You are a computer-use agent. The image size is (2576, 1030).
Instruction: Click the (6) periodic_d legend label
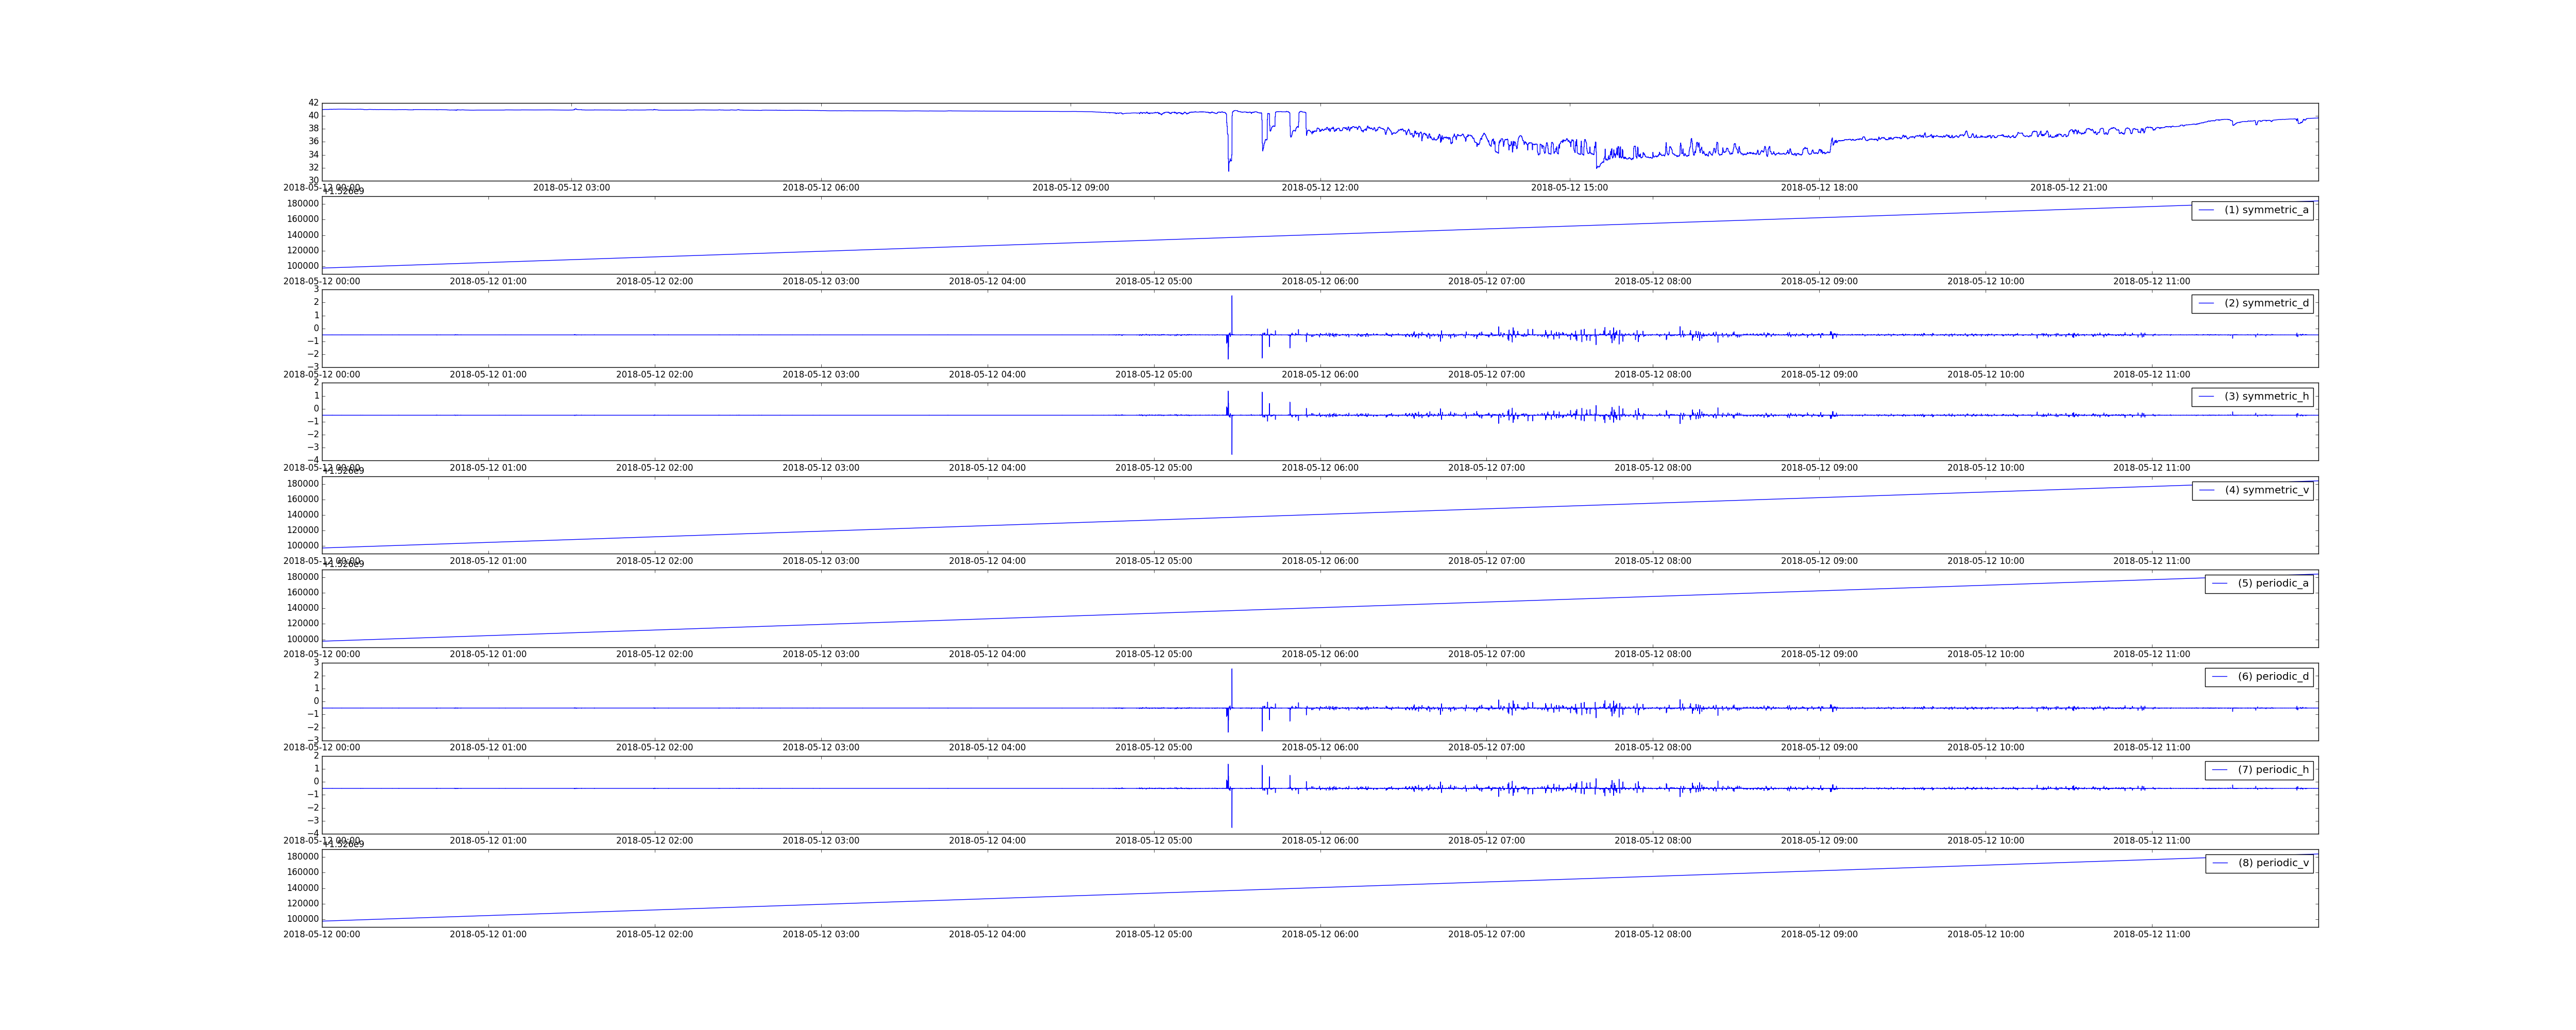pyautogui.click(x=2273, y=677)
